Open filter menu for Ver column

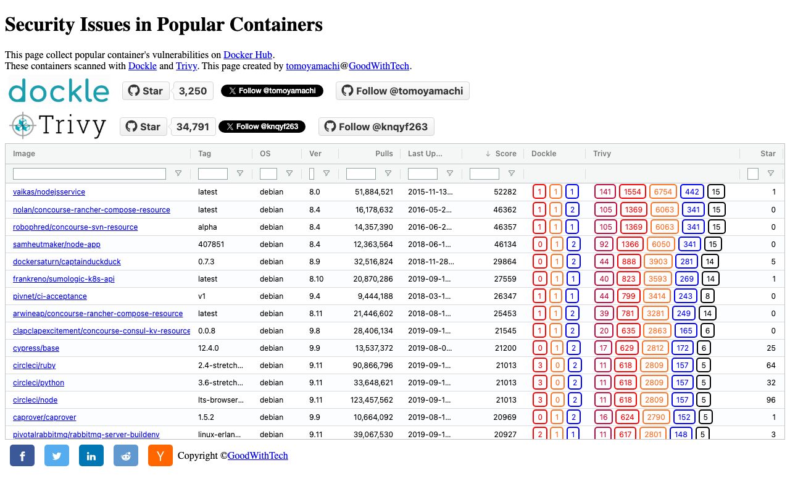(x=326, y=174)
